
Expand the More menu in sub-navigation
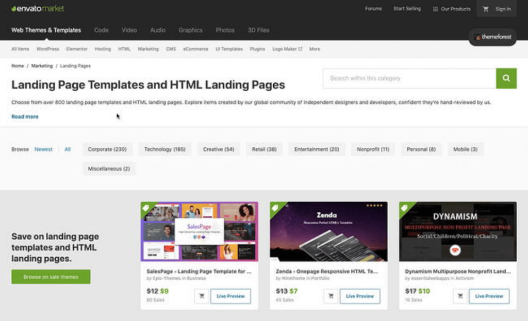315,49
